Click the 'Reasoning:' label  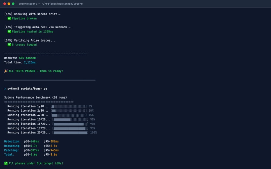12,146
